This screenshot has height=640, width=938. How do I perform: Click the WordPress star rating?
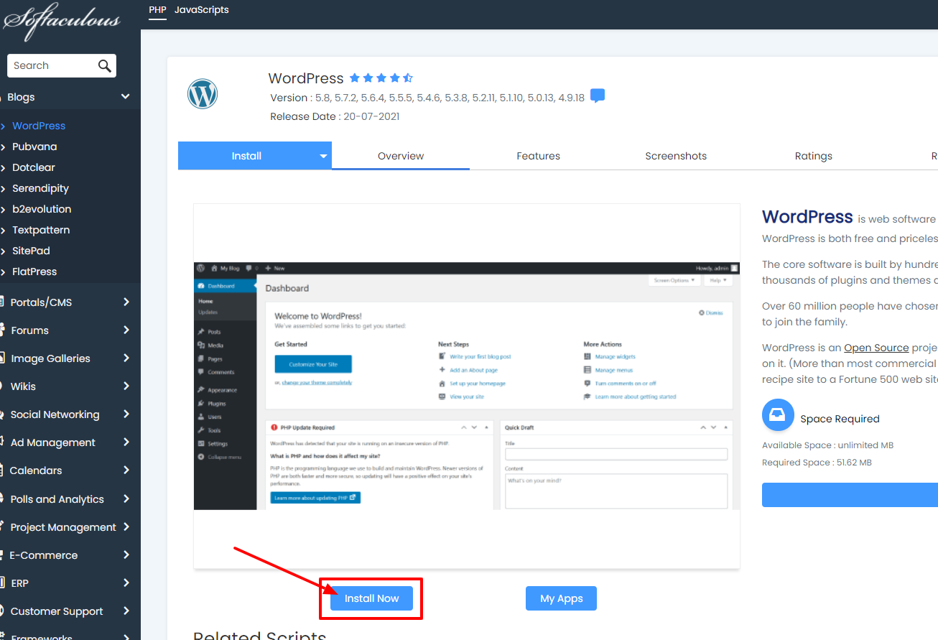point(381,78)
